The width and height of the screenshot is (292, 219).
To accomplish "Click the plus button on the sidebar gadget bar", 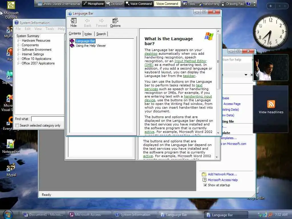I will point(270,6).
